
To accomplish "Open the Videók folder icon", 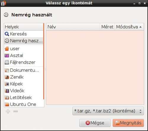I will [7, 91].
